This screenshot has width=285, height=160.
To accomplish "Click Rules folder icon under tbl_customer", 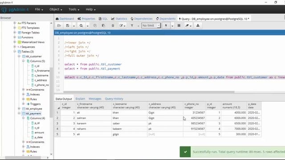I will 28,99.
